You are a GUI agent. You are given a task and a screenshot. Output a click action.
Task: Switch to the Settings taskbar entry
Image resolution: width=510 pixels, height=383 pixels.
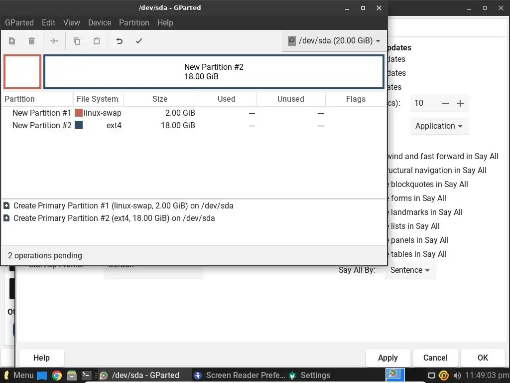pyautogui.click(x=310, y=376)
